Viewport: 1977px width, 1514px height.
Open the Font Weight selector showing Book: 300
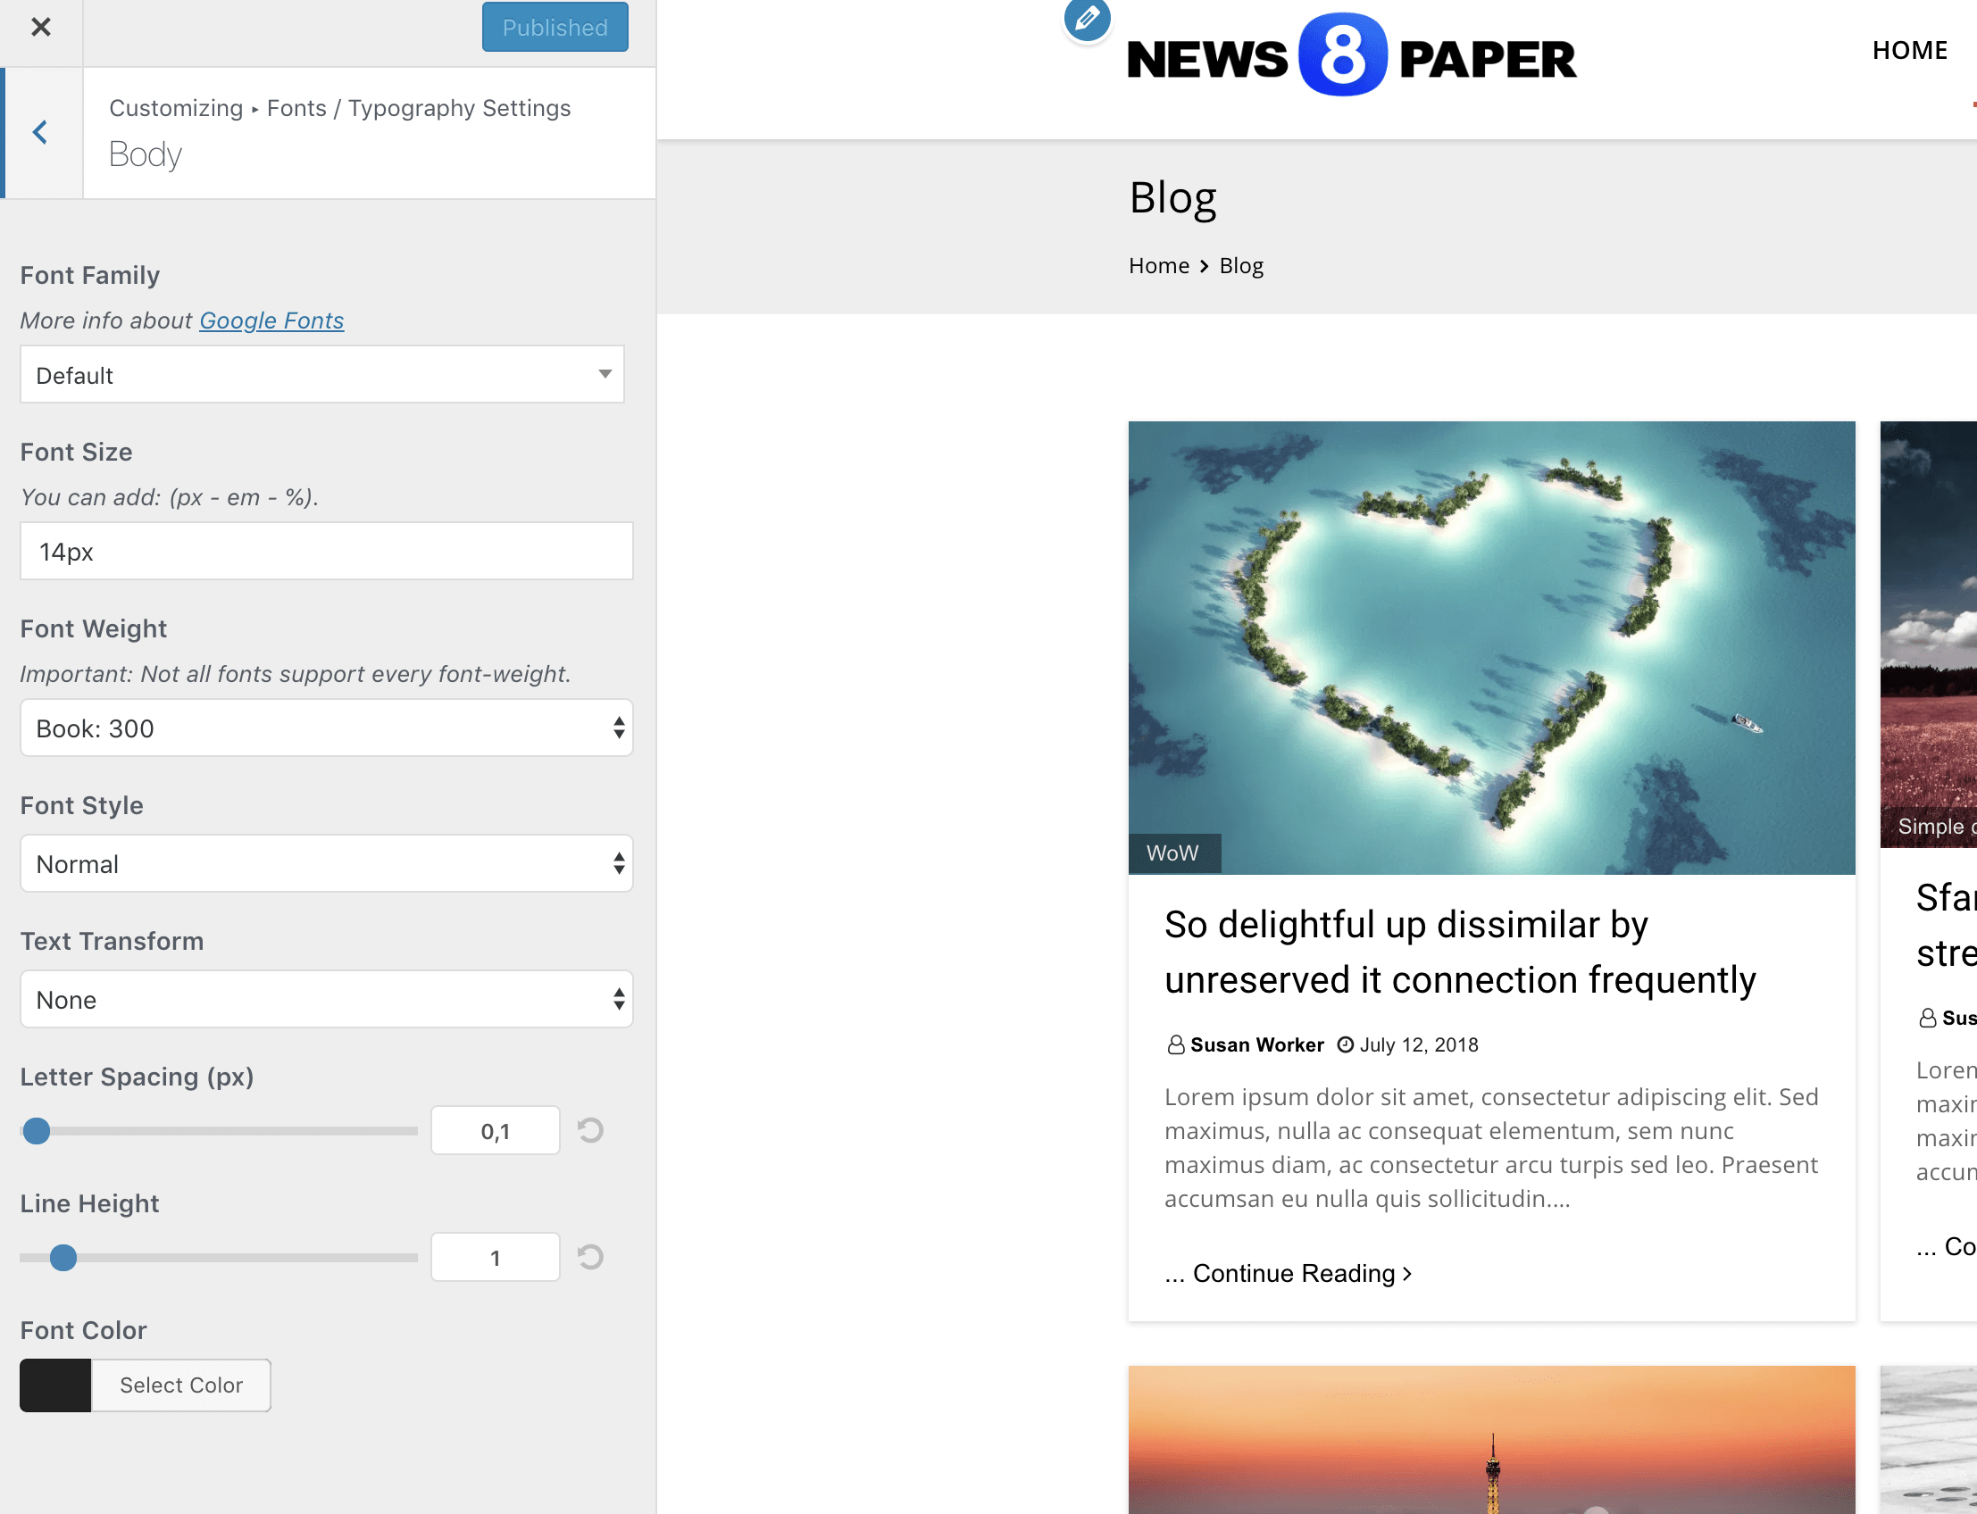[x=325, y=728]
